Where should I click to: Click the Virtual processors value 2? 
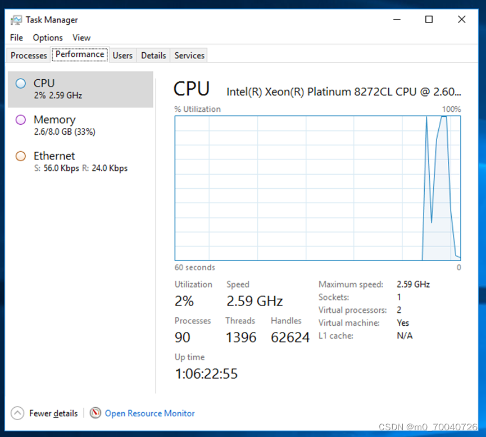pyautogui.click(x=399, y=310)
